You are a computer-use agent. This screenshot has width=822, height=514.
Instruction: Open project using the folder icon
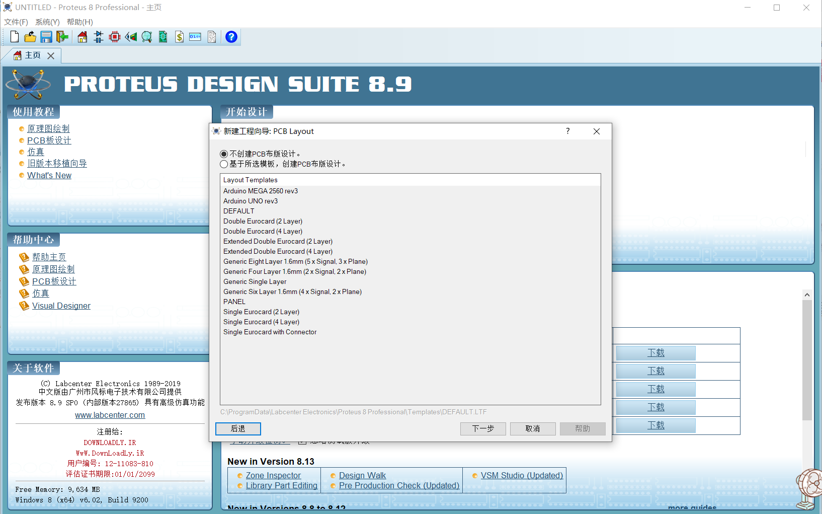click(30, 37)
